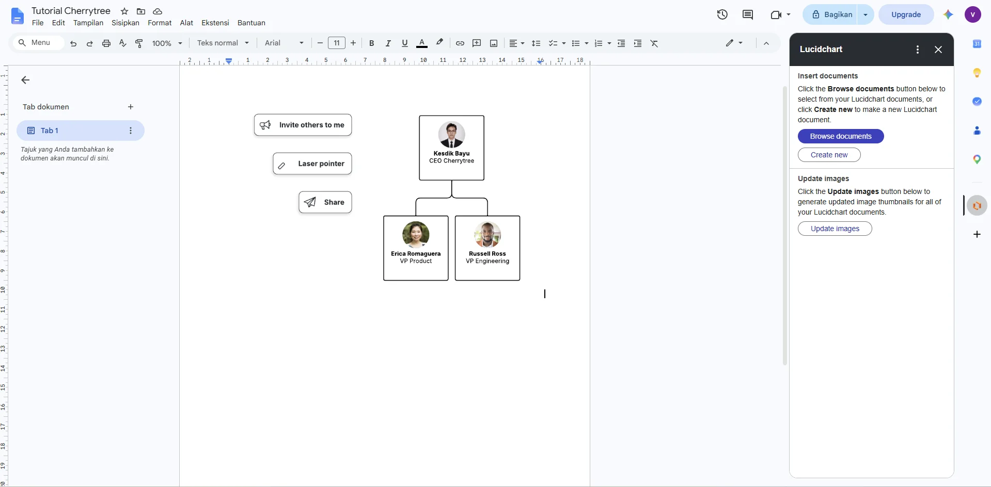Click Create new Lucidchart document

829,155
